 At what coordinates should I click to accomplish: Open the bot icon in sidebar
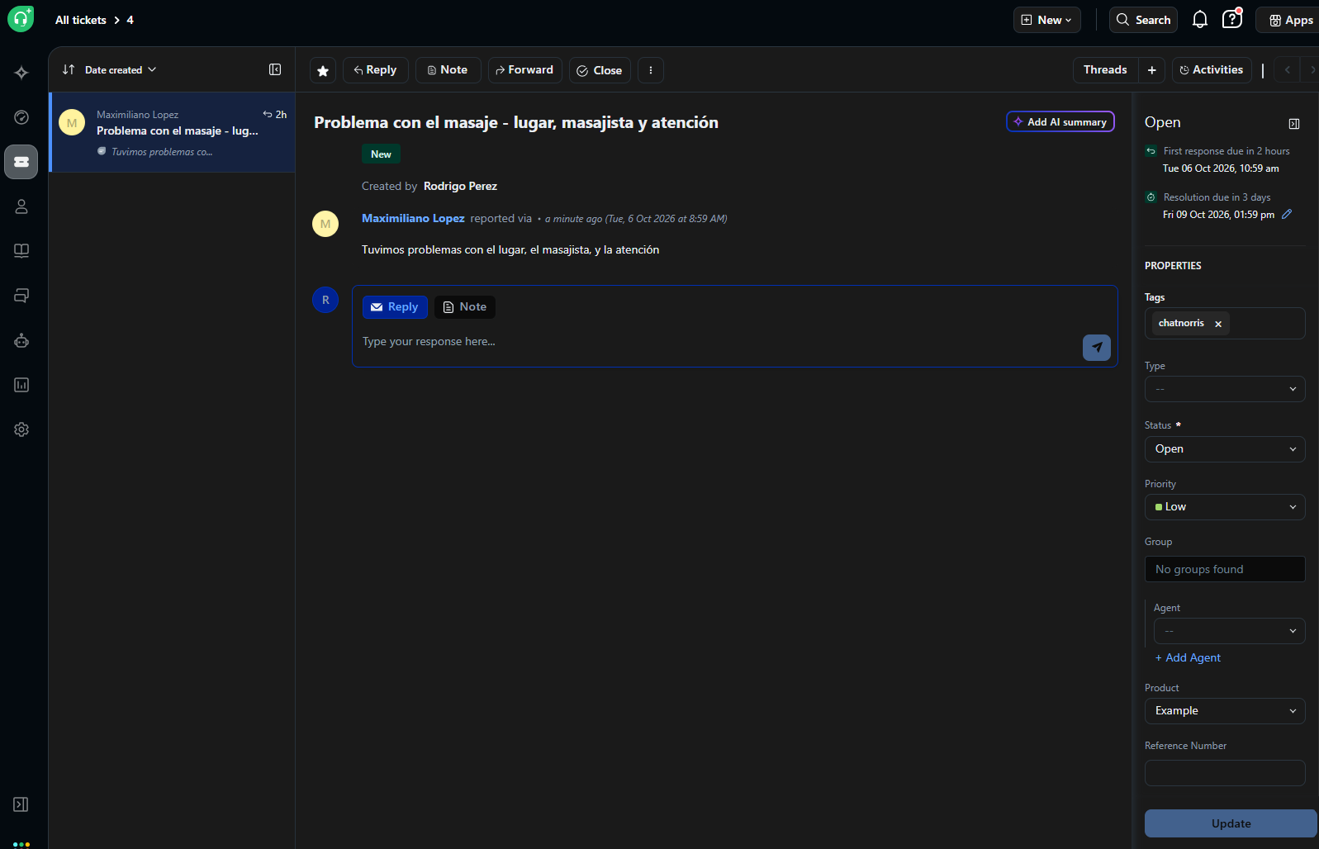[21, 340]
